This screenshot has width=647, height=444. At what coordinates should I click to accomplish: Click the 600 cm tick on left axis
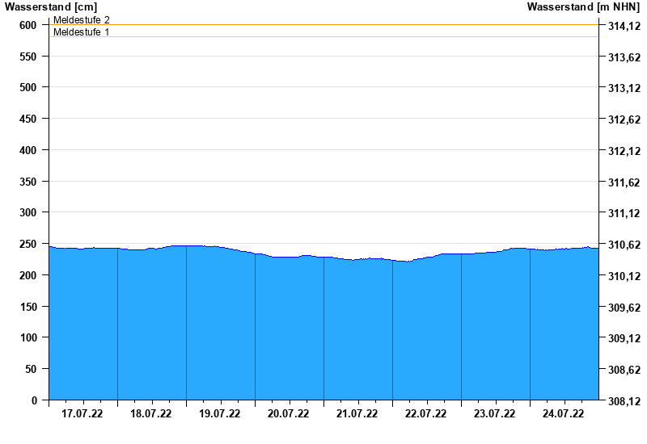pos(28,25)
